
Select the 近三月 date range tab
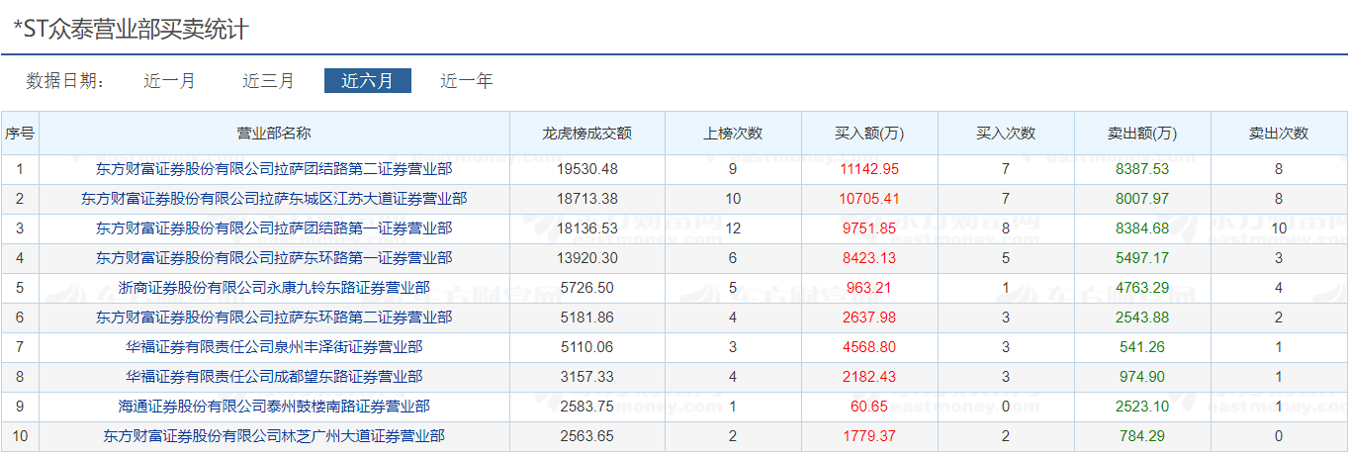click(x=268, y=81)
